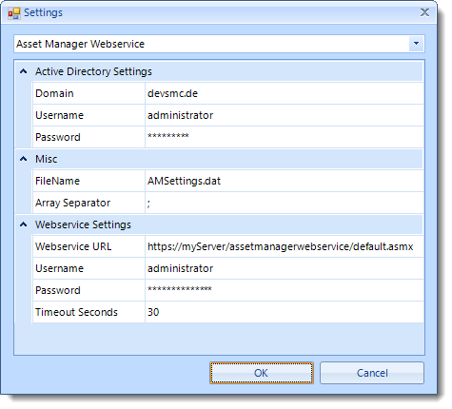Collapse the Misc section chevron

23,159
